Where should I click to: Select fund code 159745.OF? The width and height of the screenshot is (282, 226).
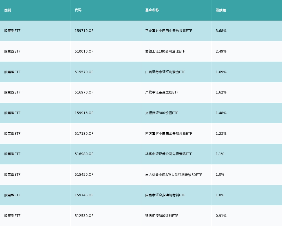(84, 195)
